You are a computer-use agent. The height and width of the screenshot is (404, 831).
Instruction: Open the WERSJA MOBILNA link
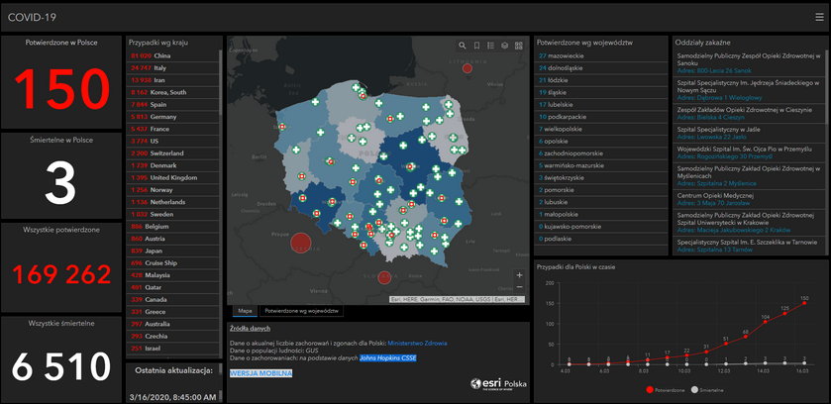(260, 373)
